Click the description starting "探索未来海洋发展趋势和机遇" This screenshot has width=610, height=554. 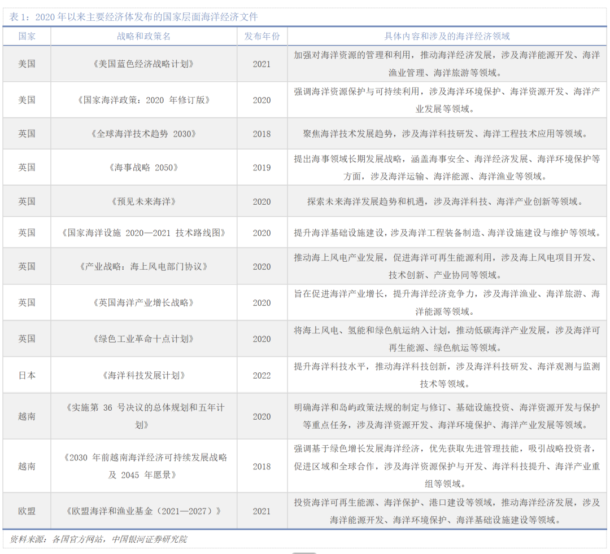pyautogui.click(x=447, y=201)
